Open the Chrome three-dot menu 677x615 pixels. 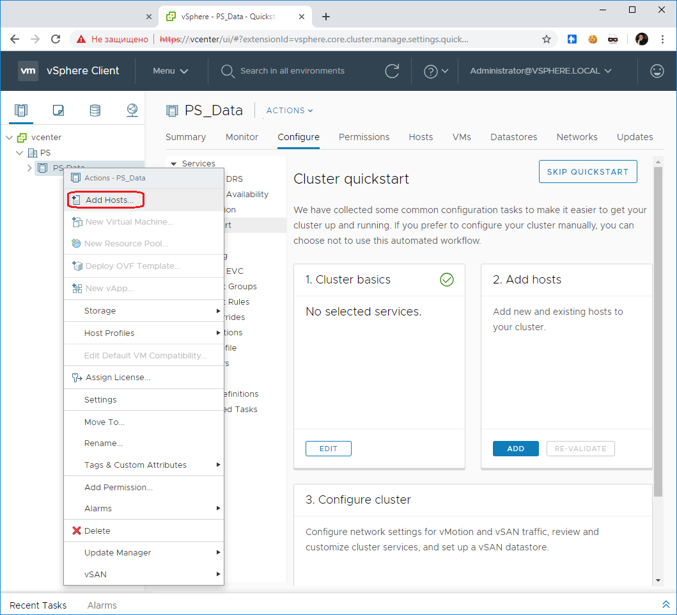(662, 39)
